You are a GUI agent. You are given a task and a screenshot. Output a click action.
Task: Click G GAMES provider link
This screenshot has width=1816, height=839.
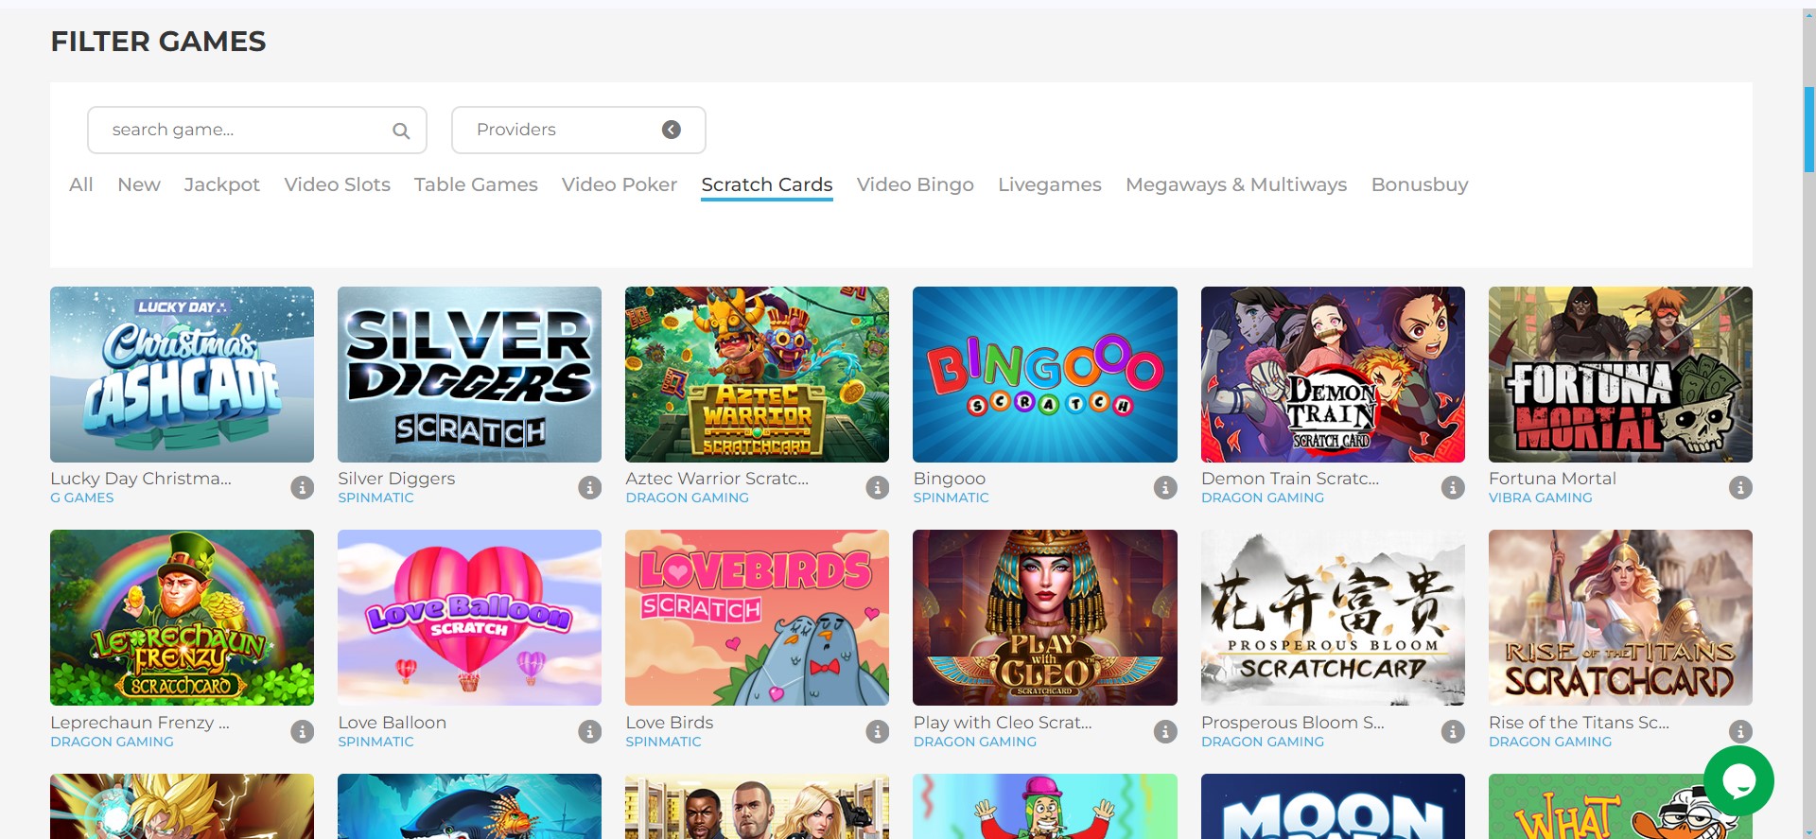click(x=82, y=498)
